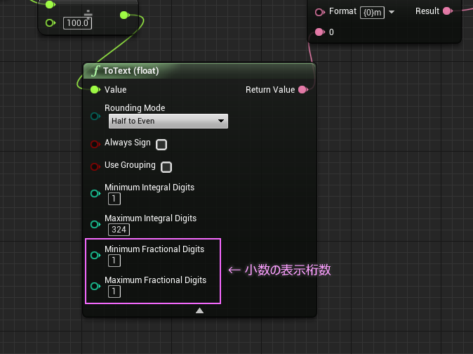Edit the Minimum Fractional Digits value
This screenshot has height=354, width=473.
pyautogui.click(x=114, y=261)
